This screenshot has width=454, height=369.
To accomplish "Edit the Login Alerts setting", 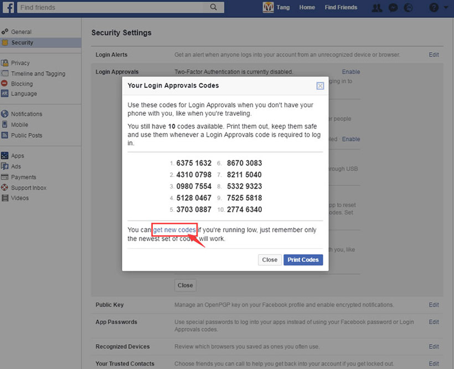I will [434, 54].
